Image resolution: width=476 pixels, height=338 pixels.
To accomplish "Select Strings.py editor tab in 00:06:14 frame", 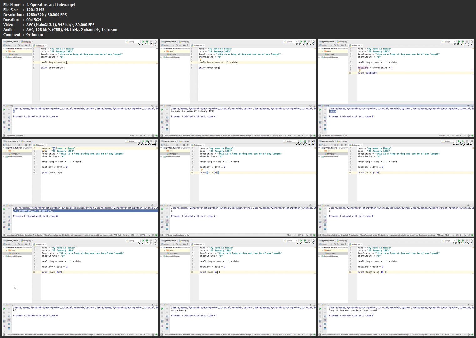I will 40,145.
